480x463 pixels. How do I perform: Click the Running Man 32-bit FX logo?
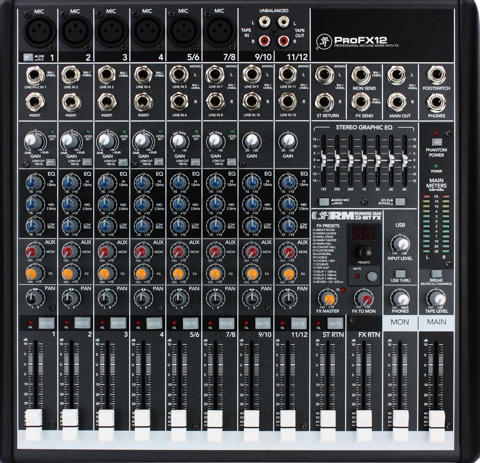click(347, 216)
